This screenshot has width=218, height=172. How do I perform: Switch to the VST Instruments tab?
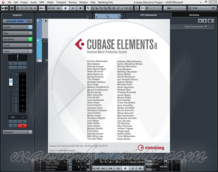click(149, 15)
